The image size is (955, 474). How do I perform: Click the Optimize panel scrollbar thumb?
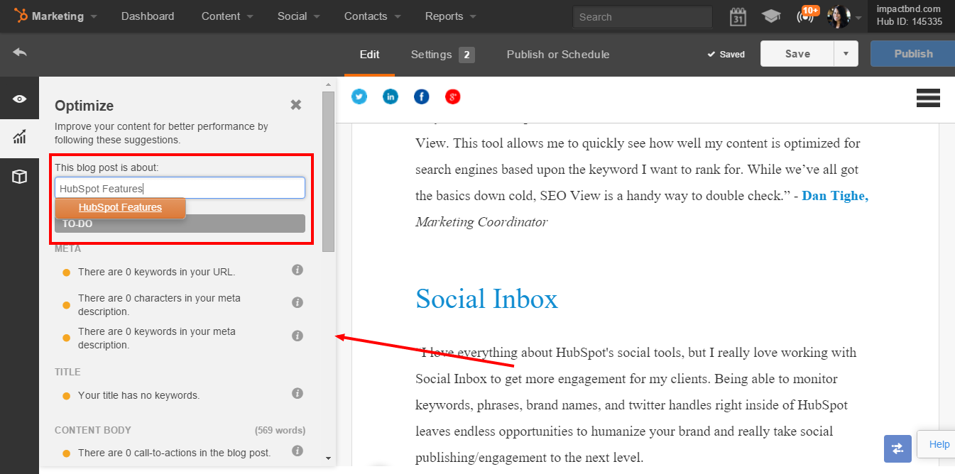328,171
